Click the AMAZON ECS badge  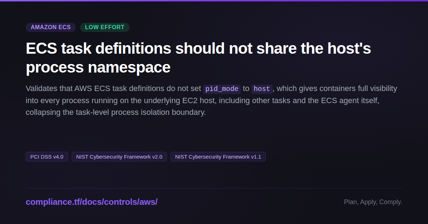[x=51, y=27]
